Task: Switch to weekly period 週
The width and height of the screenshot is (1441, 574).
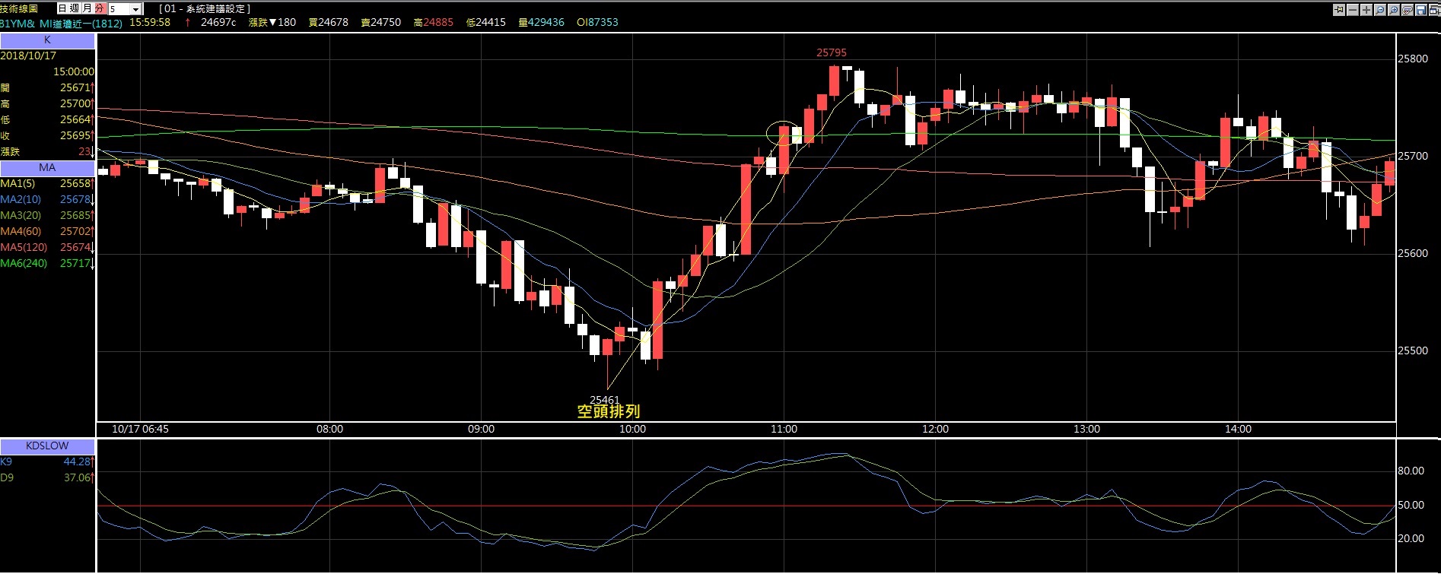Action: [75, 8]
